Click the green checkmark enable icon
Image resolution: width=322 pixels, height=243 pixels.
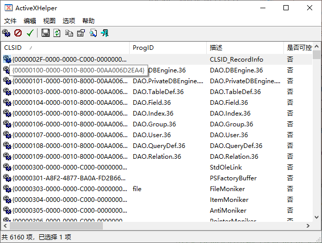(30, 33)
